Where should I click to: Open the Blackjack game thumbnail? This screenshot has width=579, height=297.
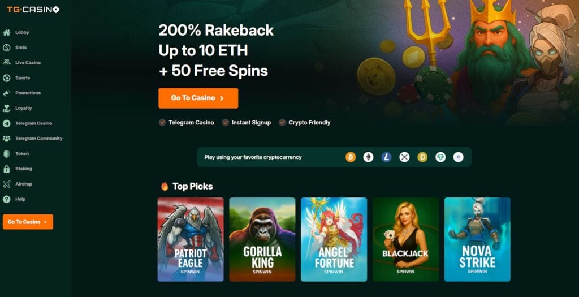point(405,239)
